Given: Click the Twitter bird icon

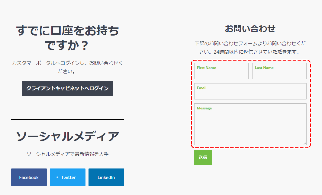Looking at the screenshot, I should (57, 178).
